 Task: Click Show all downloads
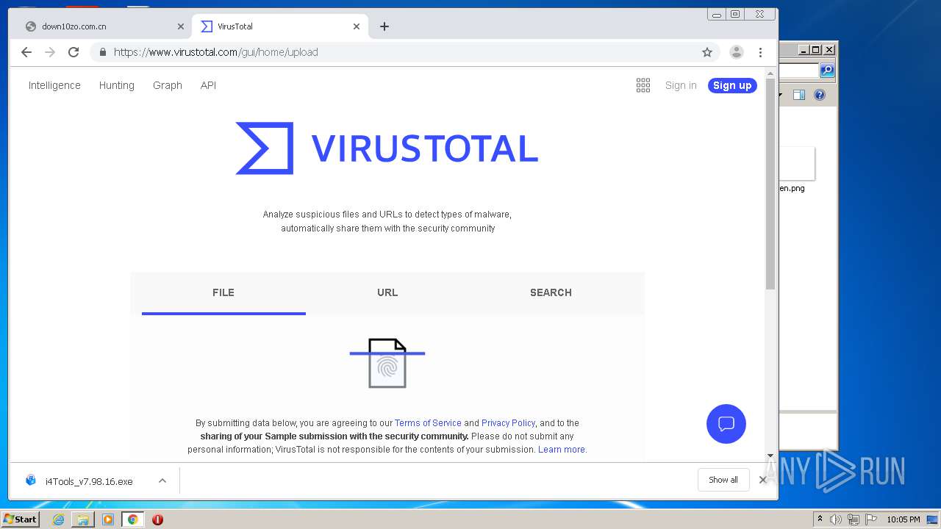(723, 480)
